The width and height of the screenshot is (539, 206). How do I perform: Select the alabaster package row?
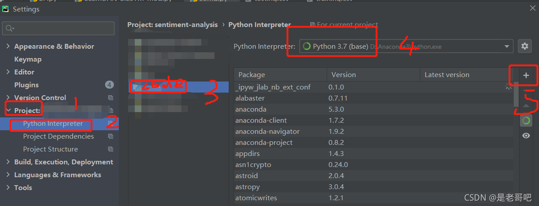[374, 98]
